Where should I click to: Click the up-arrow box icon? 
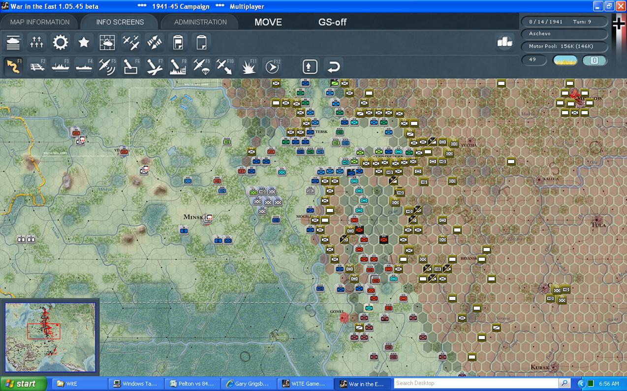click(310, 66)
